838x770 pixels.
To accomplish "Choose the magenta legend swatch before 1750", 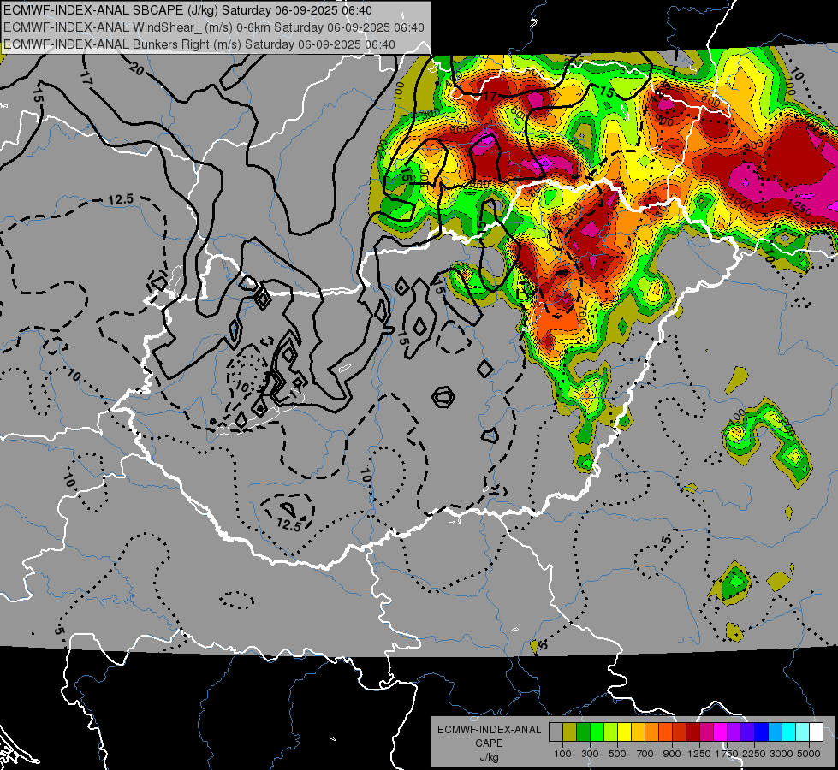I will click(x=721, y=731).
